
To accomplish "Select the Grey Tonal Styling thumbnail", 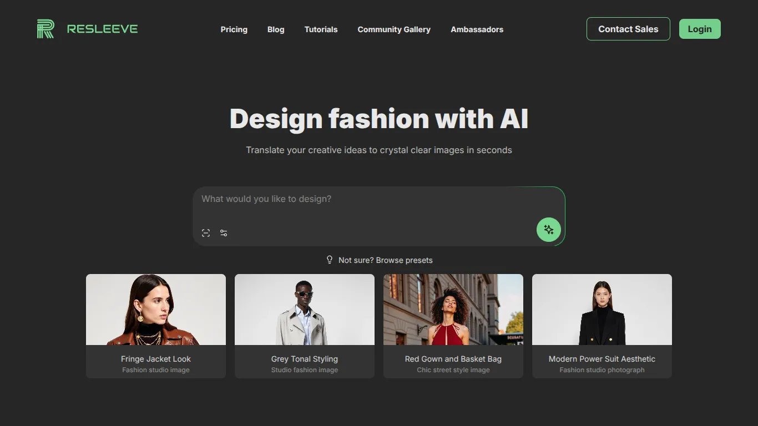I will point(305,310).
